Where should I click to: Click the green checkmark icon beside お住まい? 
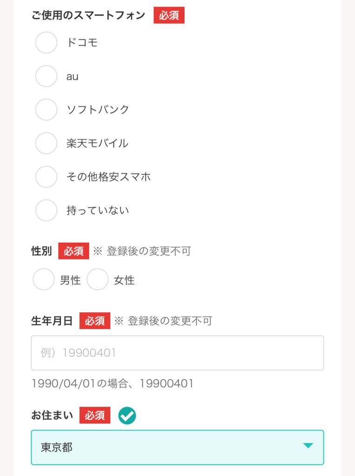[x=127, y=416]
